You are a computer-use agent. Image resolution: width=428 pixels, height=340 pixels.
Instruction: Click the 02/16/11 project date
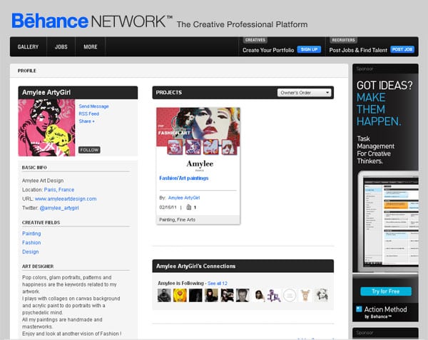click(x=168, y=207)
